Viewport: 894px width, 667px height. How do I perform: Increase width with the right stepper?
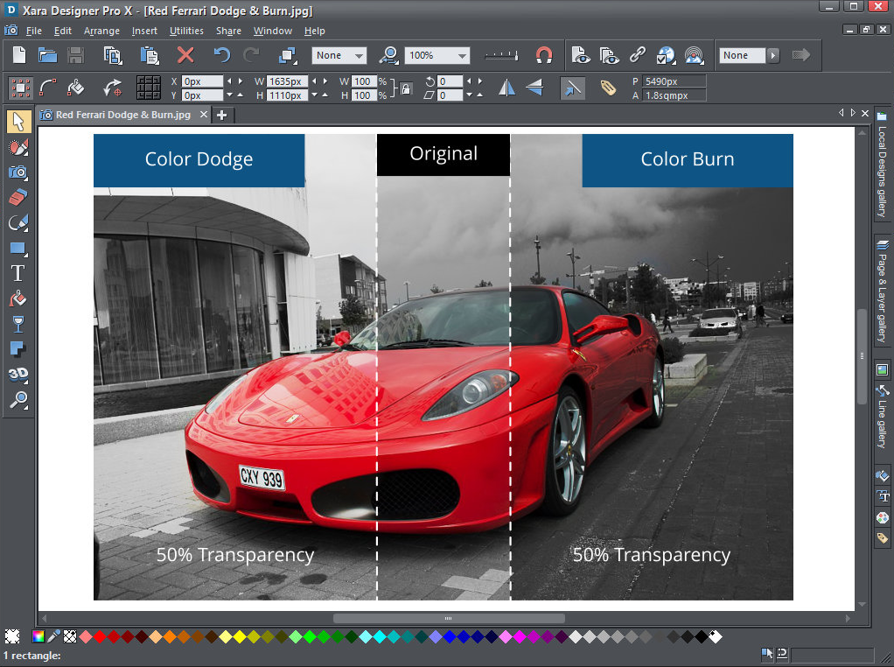click(325, 81)
